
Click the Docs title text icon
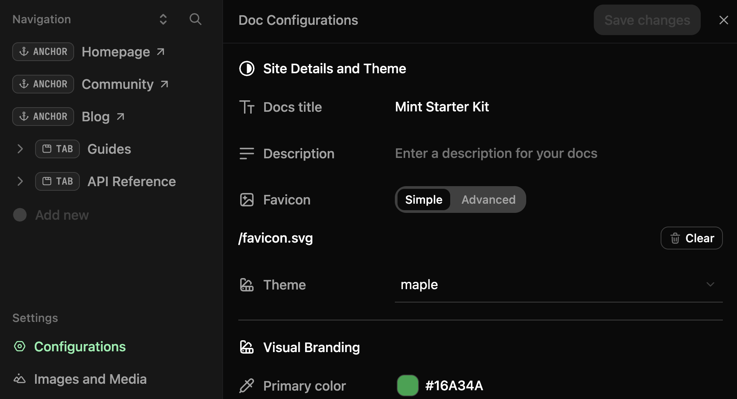(x=247, y=107)
